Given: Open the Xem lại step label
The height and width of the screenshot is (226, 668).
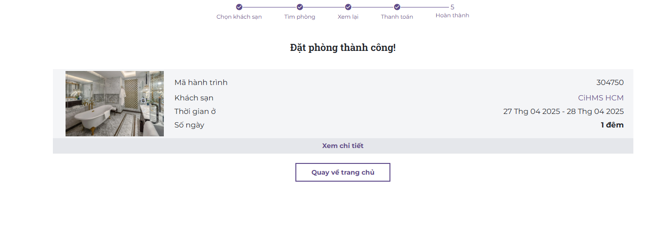Looking at the screenshot, I should pyautogui.click(x=348, y=17).
